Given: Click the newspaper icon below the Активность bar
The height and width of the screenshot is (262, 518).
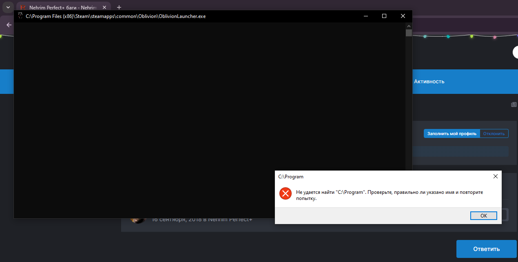Looking at the screenshot, I should [x=514, y=104].
